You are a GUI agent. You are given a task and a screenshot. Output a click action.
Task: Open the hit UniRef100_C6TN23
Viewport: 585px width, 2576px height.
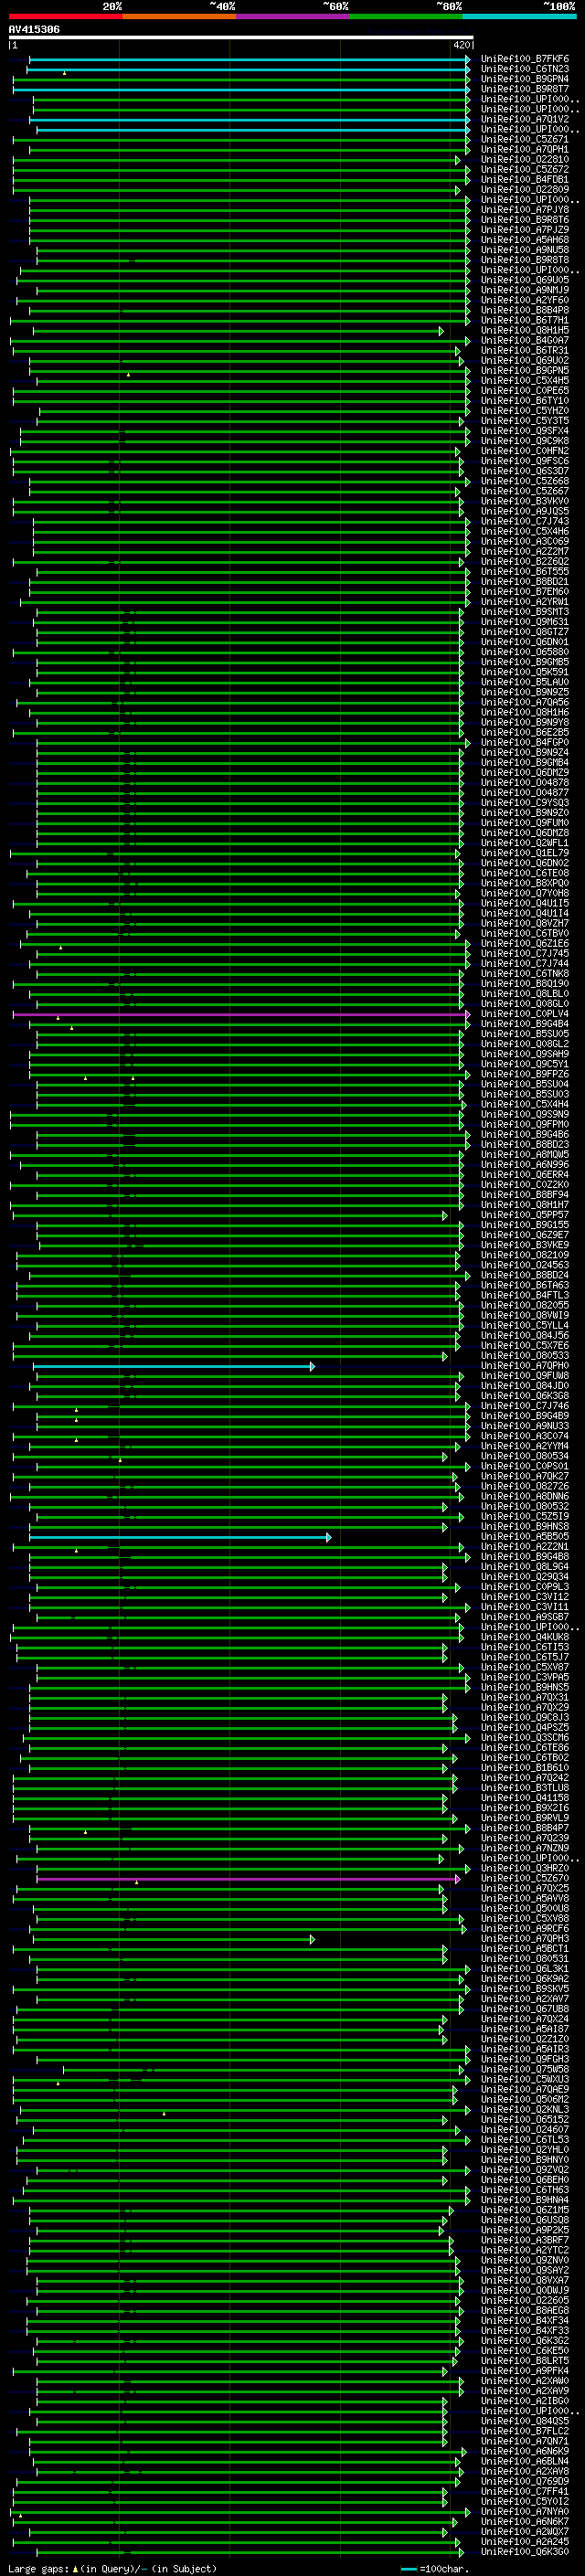tap(524, 69)
